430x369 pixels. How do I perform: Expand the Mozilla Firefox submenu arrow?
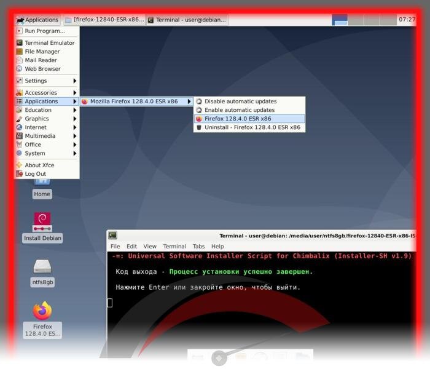pos(189,101)
